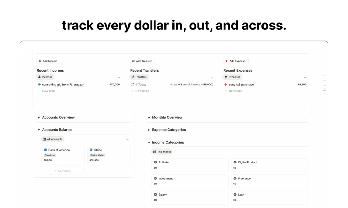Click the Add Transfer button
Viewport: 348px width, 208px height.
142,61
